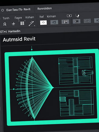This screenshot has height=132, width=99.
Task: Select the fan wireframe's convergence point
Action: pos(53,87)
